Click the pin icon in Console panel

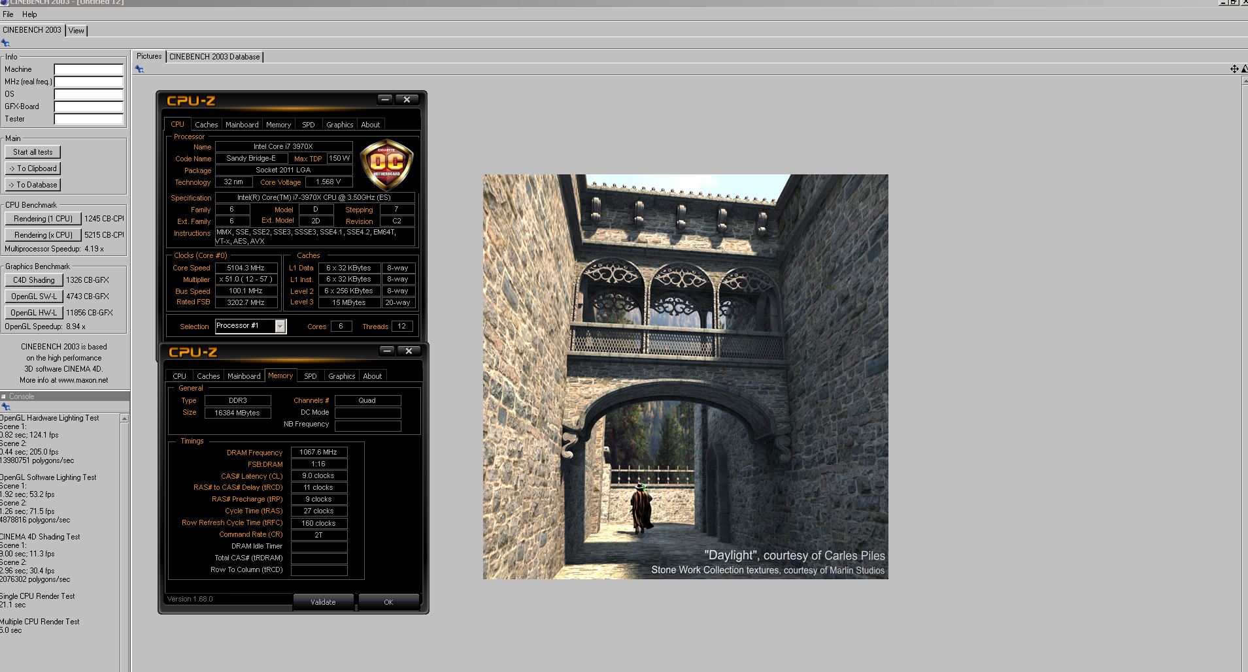(5, 407)
